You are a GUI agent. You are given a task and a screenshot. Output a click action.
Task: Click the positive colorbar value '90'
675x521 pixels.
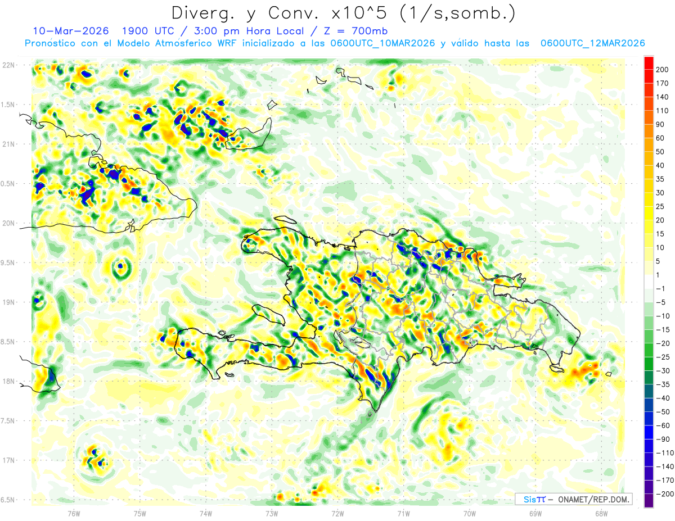pos(661,124)
